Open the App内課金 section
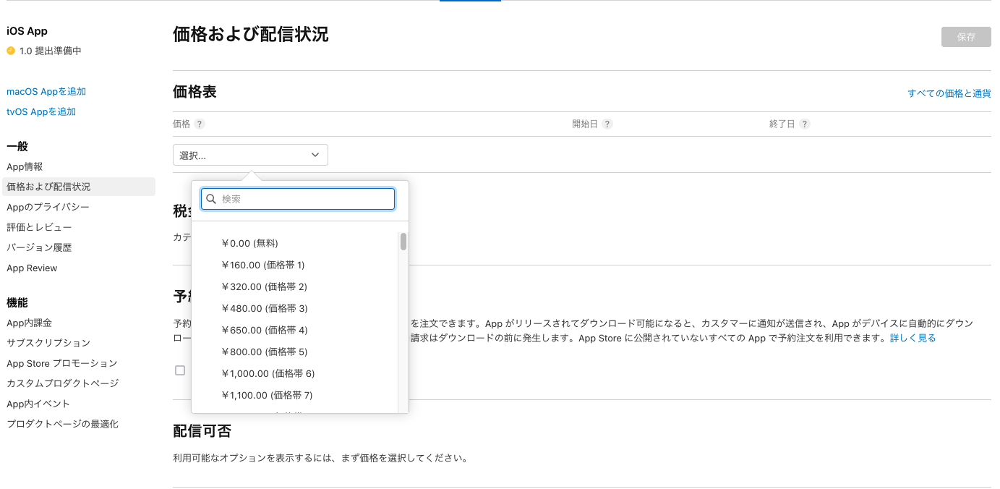This screenshot has height=489, width=1000. pyautogui.click(x=29, y=323)
